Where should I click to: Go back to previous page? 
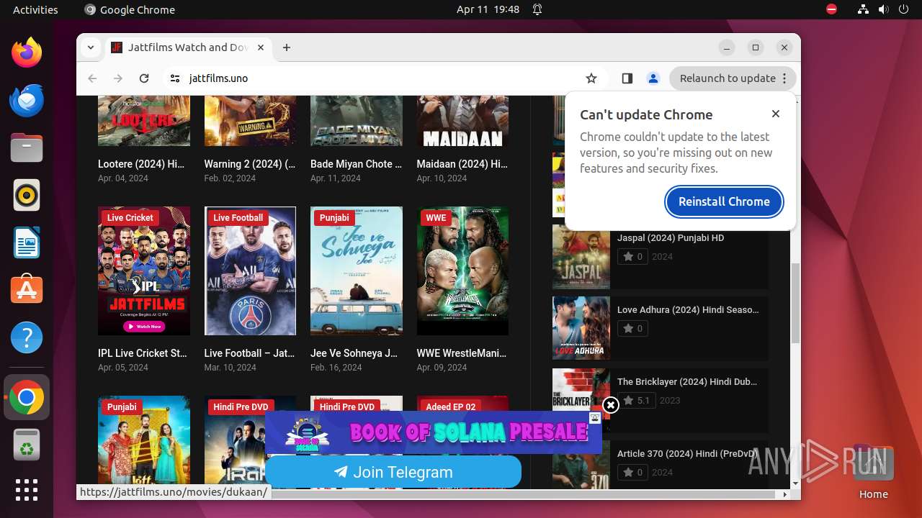pyautogui.click(x=92, y=78)
